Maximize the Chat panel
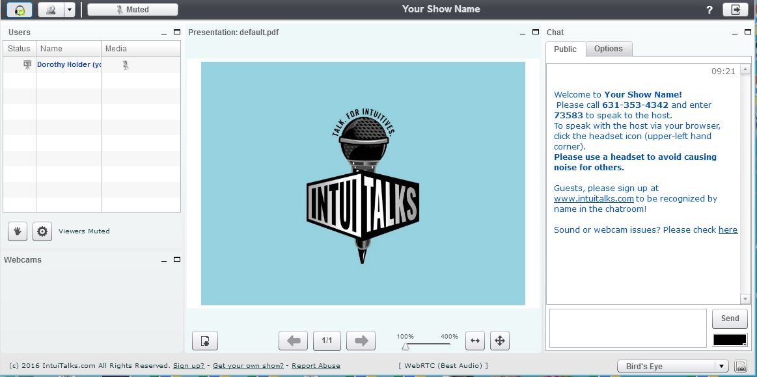 [747, 32]
